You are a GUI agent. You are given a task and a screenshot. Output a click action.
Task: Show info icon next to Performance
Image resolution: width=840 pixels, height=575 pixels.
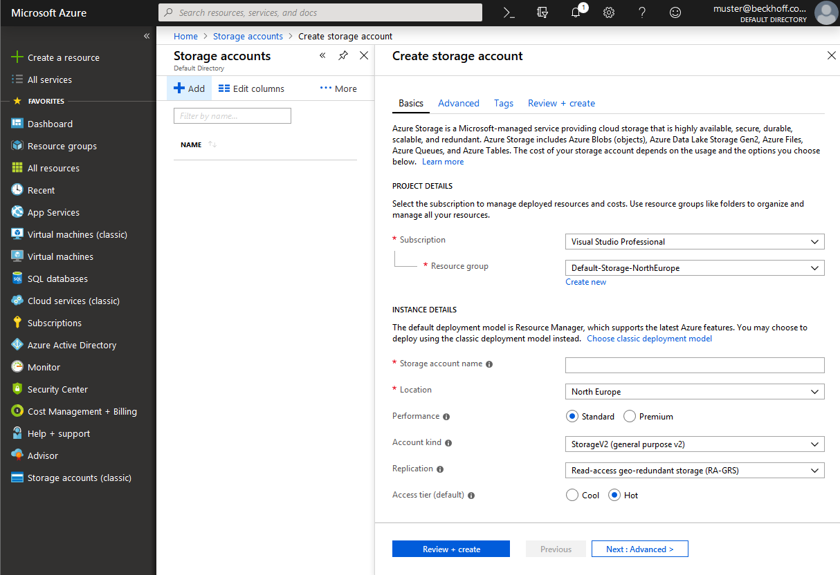[x=446, y=417]
